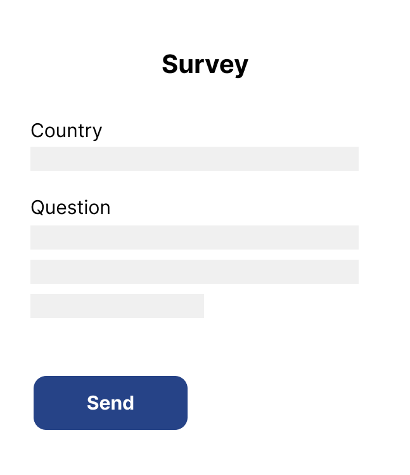Click the gray bar above Question label
Screen dimensions: 410x475
[x=194, y=159]
